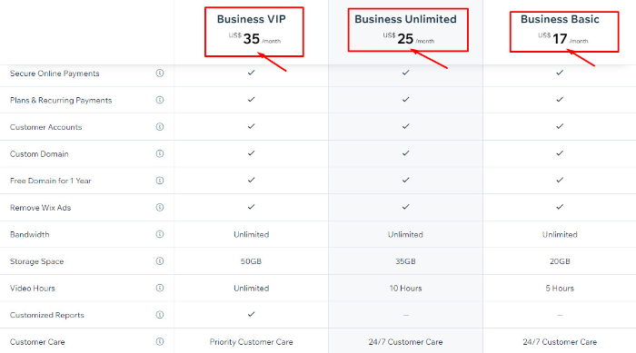Click Business Basic Secure Online Payments checkmark
Image resolution: width=636 pixels, height=353 pixels.
pyautogui.click(x=560, y=73)
